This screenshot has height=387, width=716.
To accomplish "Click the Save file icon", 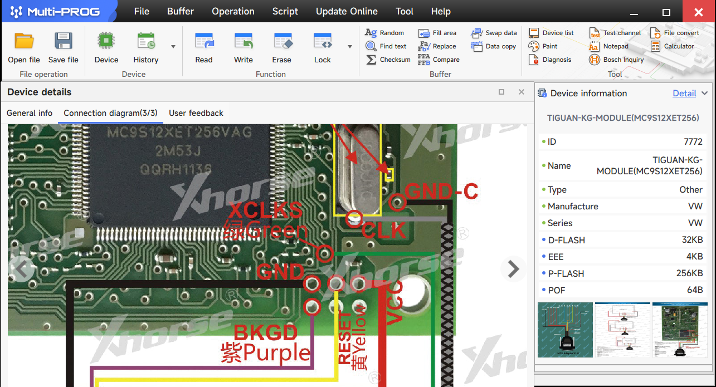I will (64, 41).
